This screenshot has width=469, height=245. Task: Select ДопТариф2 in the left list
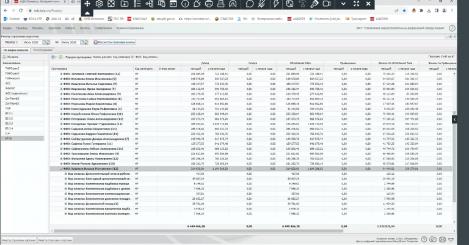pos(23,98)
